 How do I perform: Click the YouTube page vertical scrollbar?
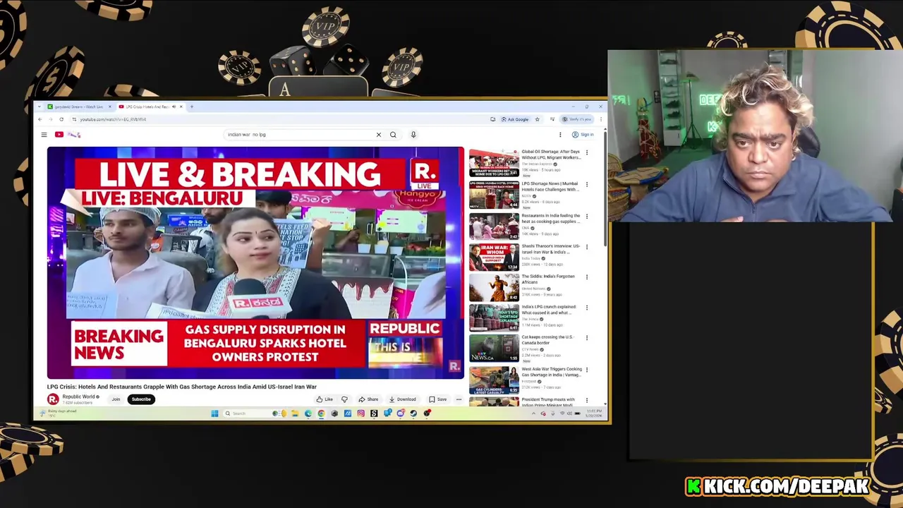(605, 190)
